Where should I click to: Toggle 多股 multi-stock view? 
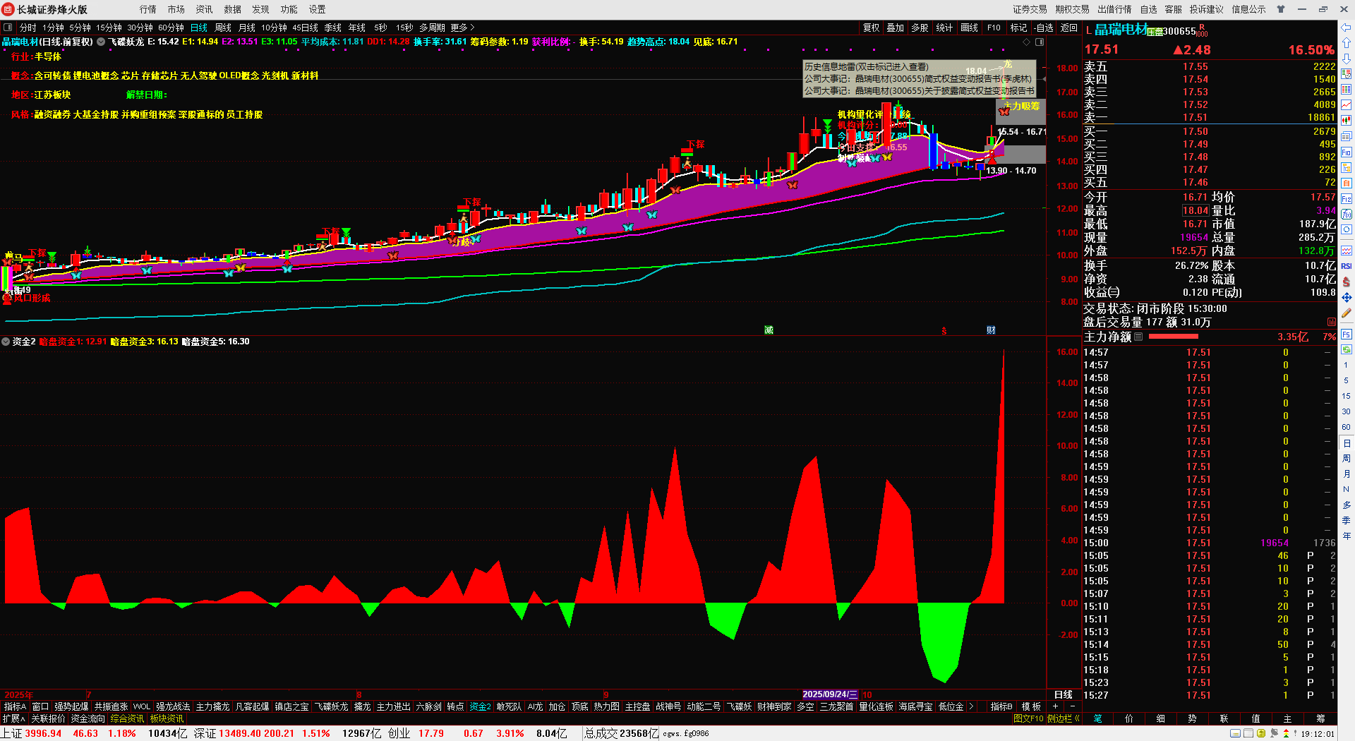pyautogui.click(x=920, y=28)
